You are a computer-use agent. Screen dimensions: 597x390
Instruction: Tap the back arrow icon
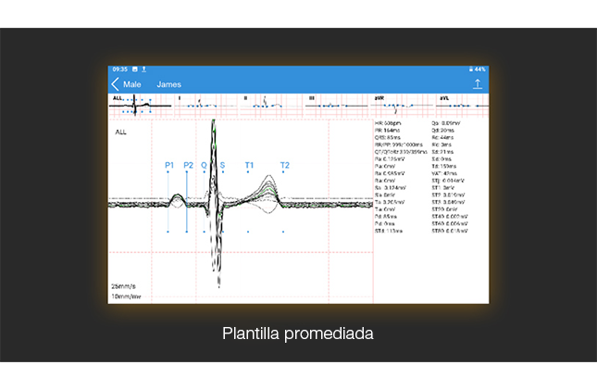click(x=115, y=84)
